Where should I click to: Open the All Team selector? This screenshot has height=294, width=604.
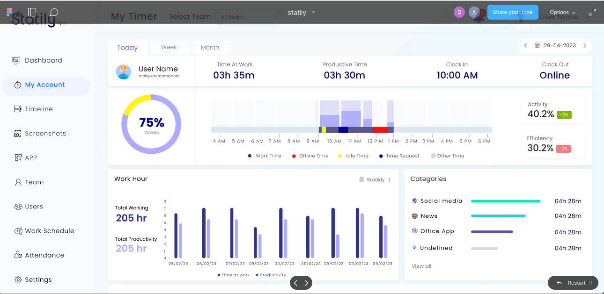point(248,16)
